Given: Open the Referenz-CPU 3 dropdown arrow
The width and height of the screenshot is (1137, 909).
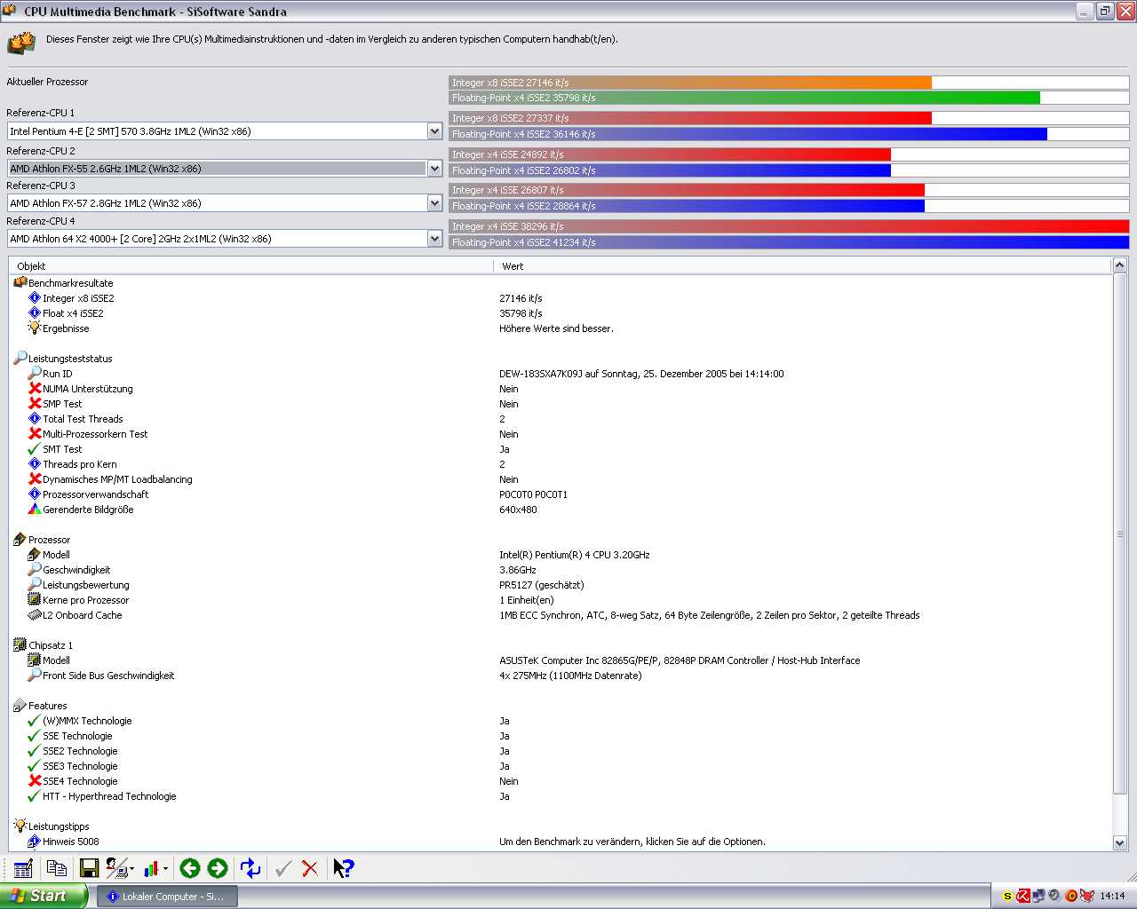Looking at the screenshot, I should tap(434, 203).
